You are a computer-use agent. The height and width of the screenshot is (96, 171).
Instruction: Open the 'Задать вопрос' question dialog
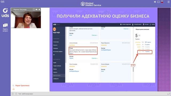tap(5, 27)
